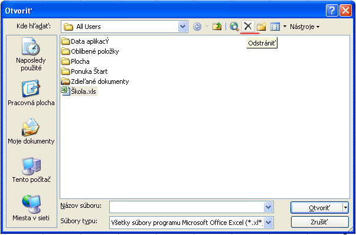356x235 pixels.
Task: Open Tento počítač location
Action: (x=31, y=170)
